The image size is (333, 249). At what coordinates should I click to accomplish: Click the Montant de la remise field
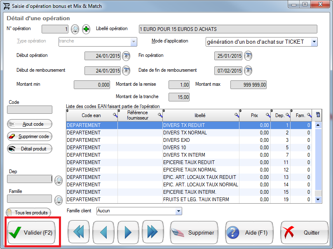[179, 85]
